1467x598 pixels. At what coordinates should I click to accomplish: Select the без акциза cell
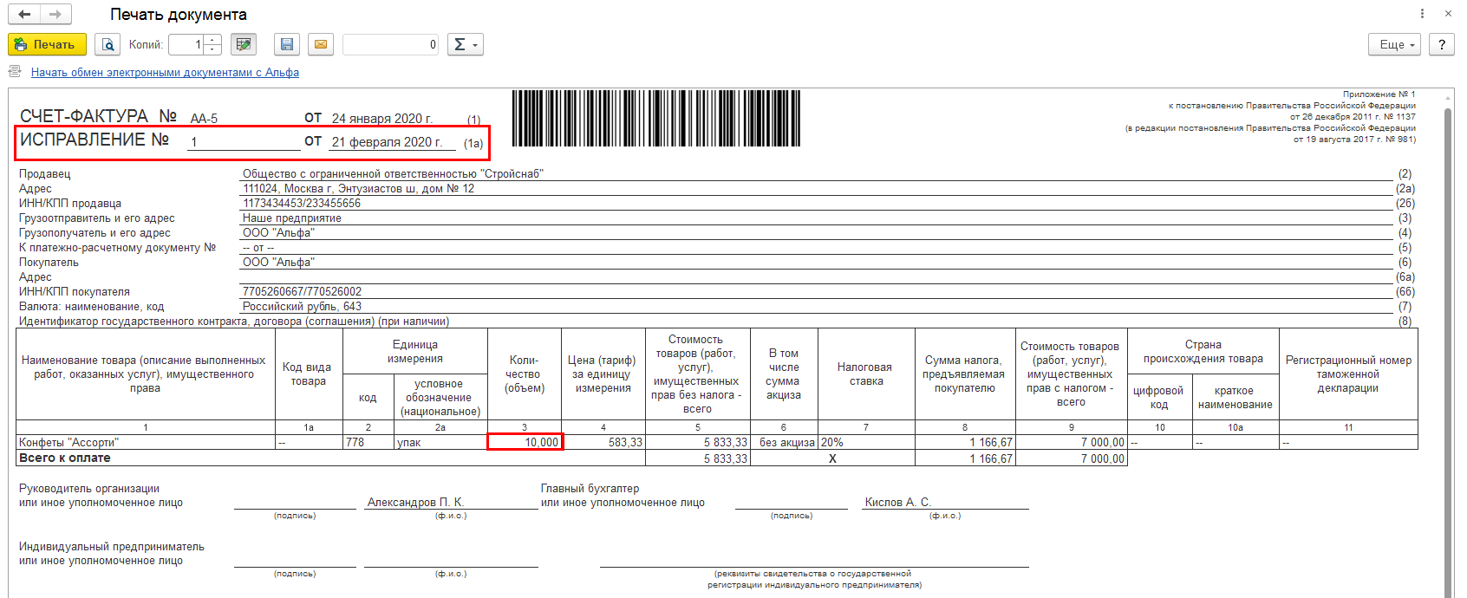tap(784, 442)
